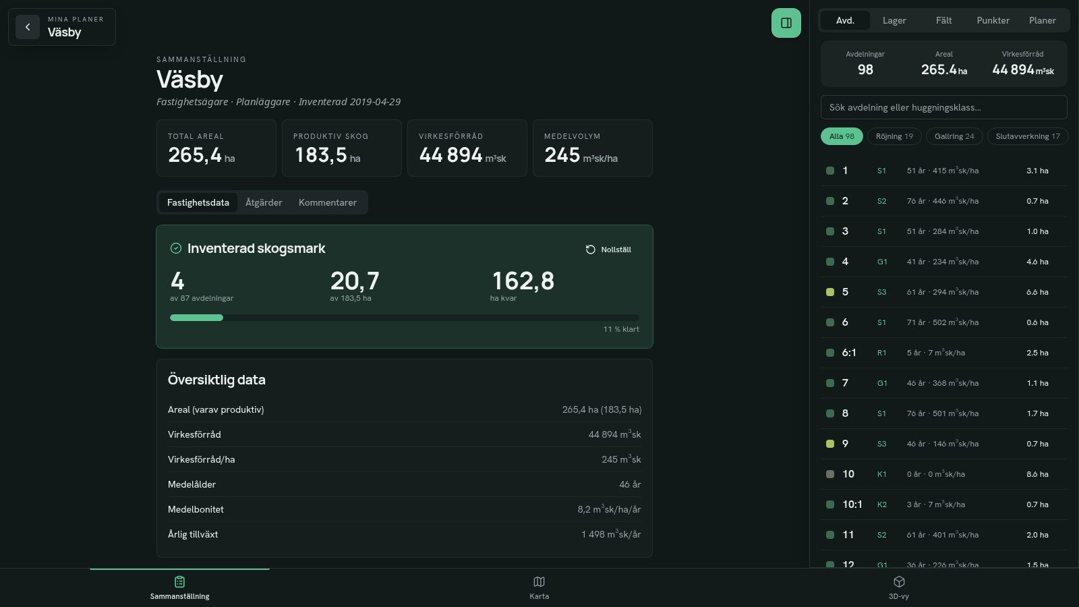Go back using the Mina Planer arrow
Screen dimensions: 1079x607
28,27
